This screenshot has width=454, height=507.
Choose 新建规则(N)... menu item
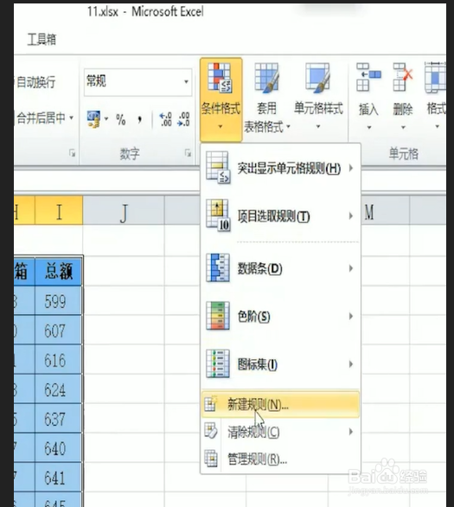[280, 404]
